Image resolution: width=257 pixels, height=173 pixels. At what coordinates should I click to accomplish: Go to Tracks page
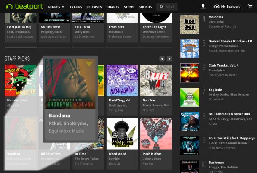(75, 7)
